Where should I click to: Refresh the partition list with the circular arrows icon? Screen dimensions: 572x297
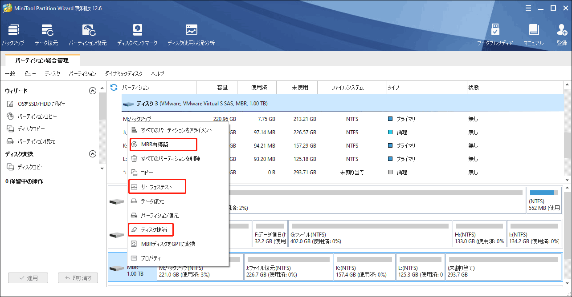pos(114,87)
